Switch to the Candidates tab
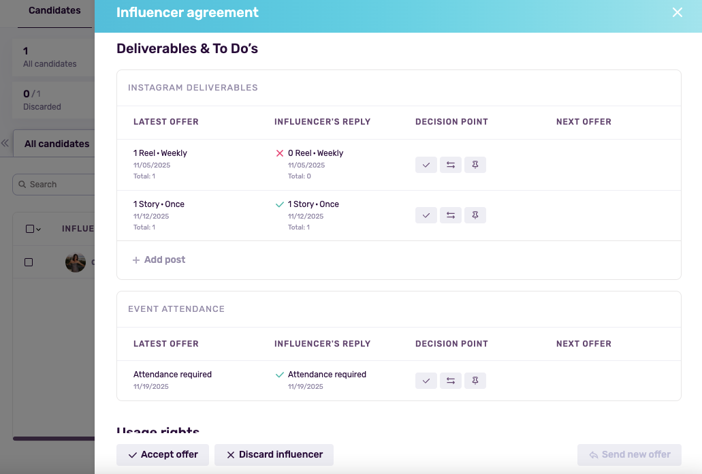702x474 pixels. point(54,11)
